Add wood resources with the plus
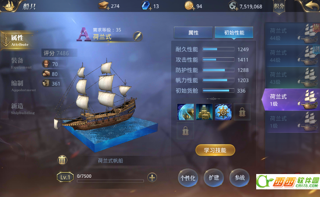Image resolution: width=320 pixels, height=197 pixels. point(108,8)
